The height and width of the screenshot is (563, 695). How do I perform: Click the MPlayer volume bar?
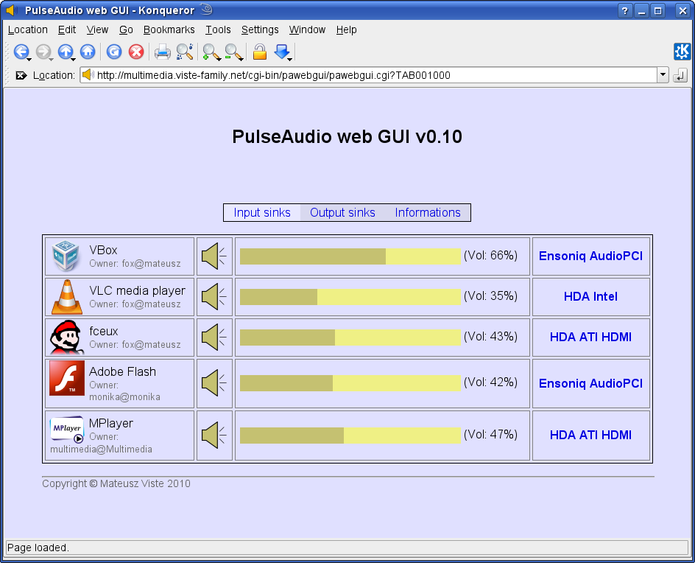tap(350, 436)
